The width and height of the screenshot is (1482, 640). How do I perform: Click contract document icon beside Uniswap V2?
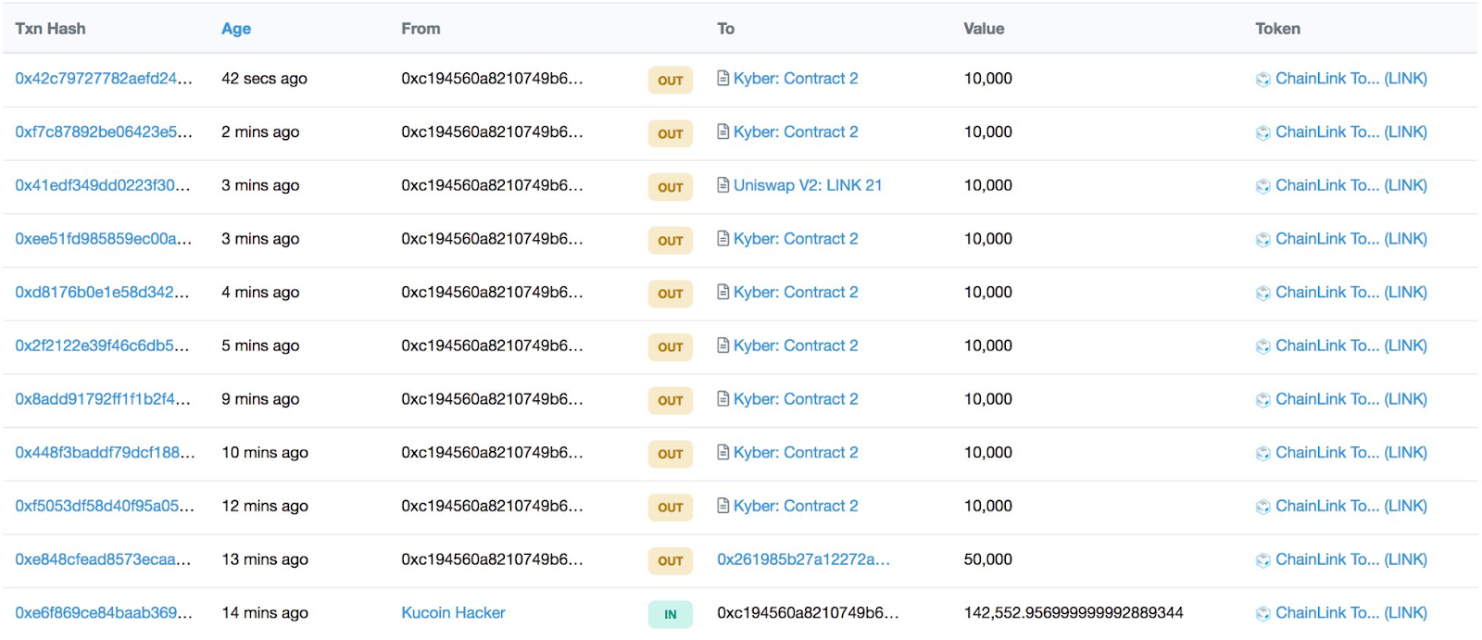[723, 185]
